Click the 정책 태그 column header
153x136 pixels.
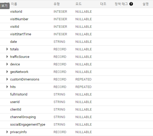click(121, 4)
